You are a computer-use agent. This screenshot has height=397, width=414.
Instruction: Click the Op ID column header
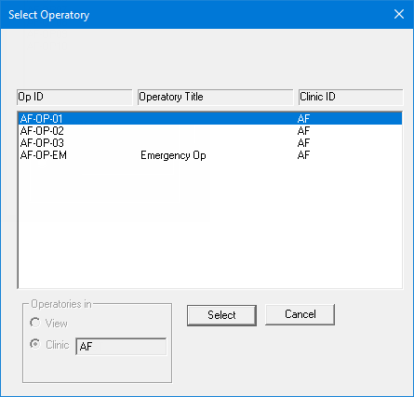tap(74, 97)
